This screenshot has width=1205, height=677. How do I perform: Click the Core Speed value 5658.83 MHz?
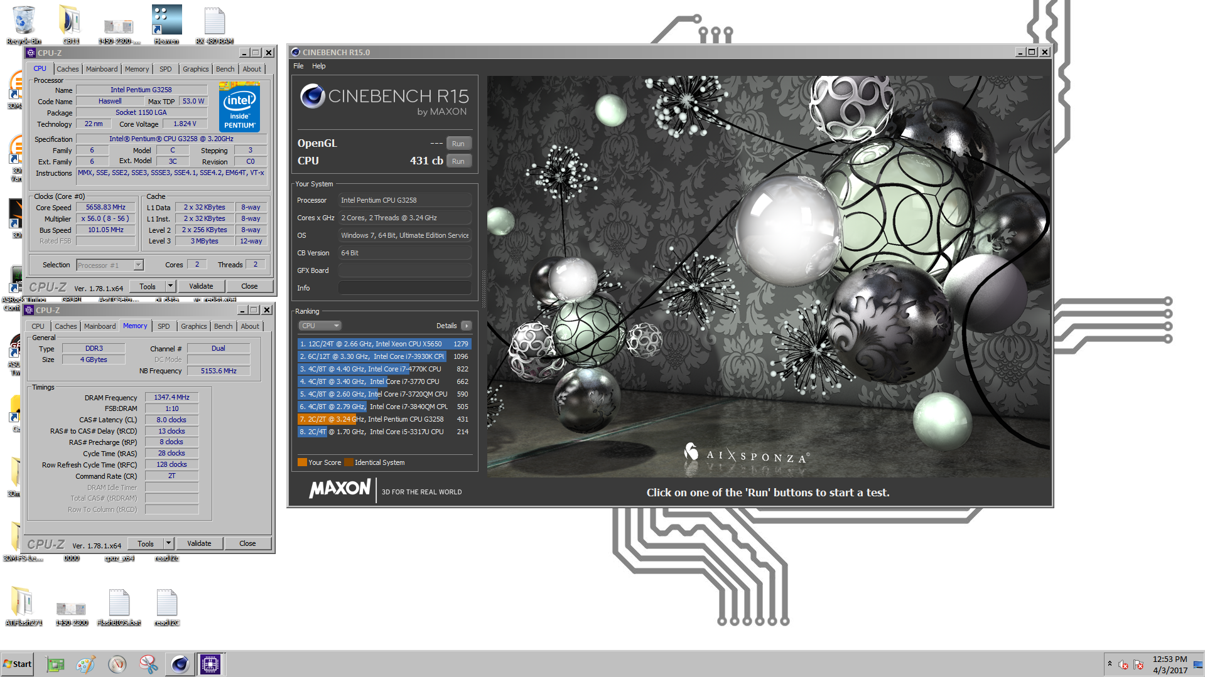click(x=105, y=207)
